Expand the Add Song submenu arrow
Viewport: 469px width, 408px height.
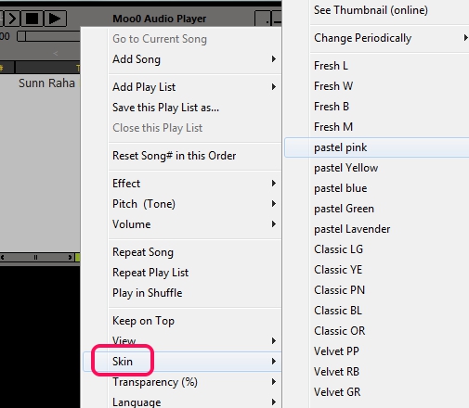(274, 59)
